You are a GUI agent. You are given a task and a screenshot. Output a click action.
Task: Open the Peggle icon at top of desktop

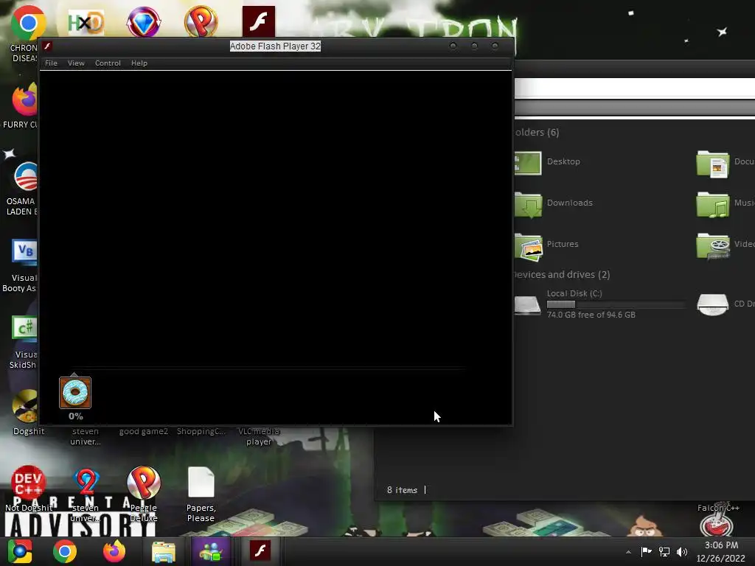pyautogui.click(x=201, y=21)
